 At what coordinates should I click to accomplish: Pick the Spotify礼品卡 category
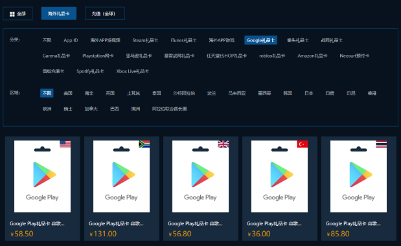pyautogui.click(x=90, y=71)
